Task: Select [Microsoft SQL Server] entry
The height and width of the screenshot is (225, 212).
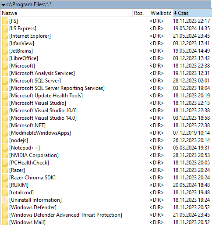Action: [x=35, y=81]
